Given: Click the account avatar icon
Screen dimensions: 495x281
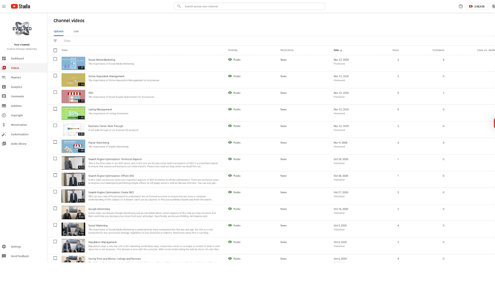Looking at the screenshot, I should 493,6.
